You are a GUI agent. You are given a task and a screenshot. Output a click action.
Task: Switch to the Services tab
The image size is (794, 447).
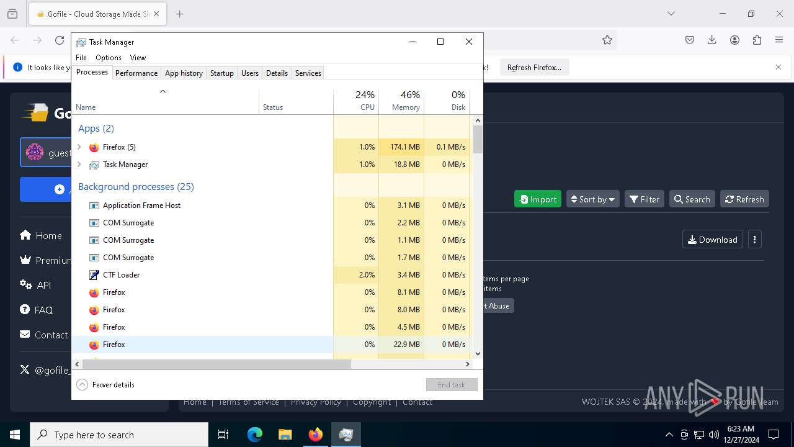308,73
